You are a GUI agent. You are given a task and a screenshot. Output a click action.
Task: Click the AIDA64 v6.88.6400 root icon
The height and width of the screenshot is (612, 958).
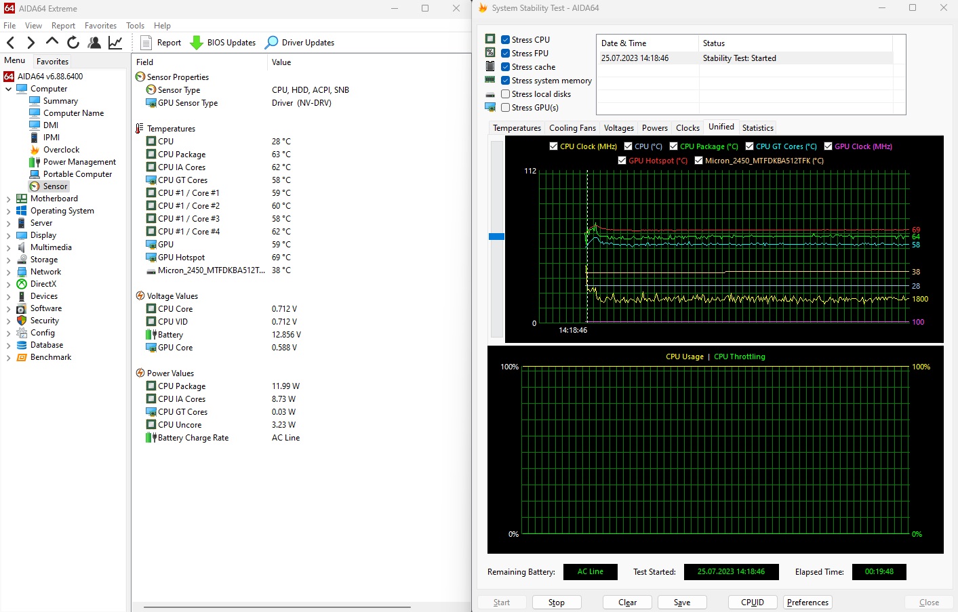(9, 77)
